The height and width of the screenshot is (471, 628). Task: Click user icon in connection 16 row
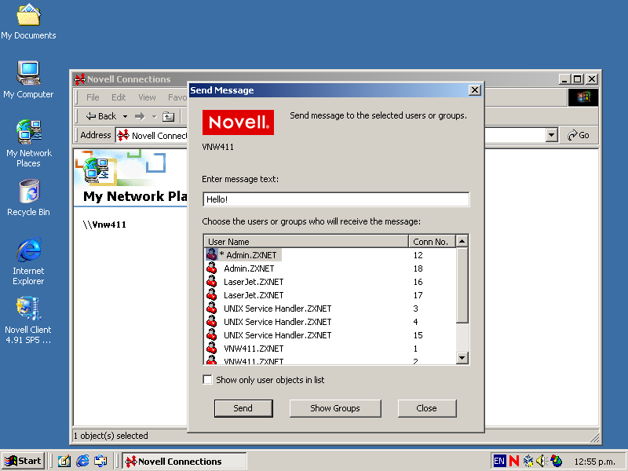click(211, 282)
